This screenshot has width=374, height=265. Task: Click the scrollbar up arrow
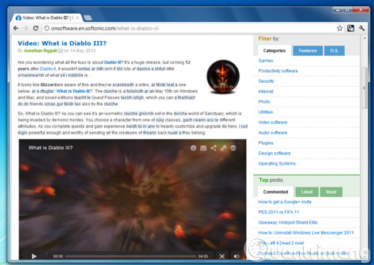point(364,38)
